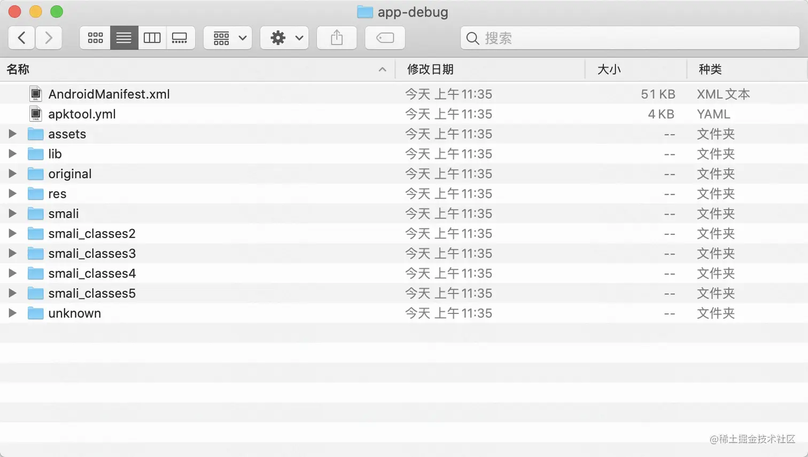Click the XML 文本 kind value
This screenshot has width=808, height=457.
[724, 94]
